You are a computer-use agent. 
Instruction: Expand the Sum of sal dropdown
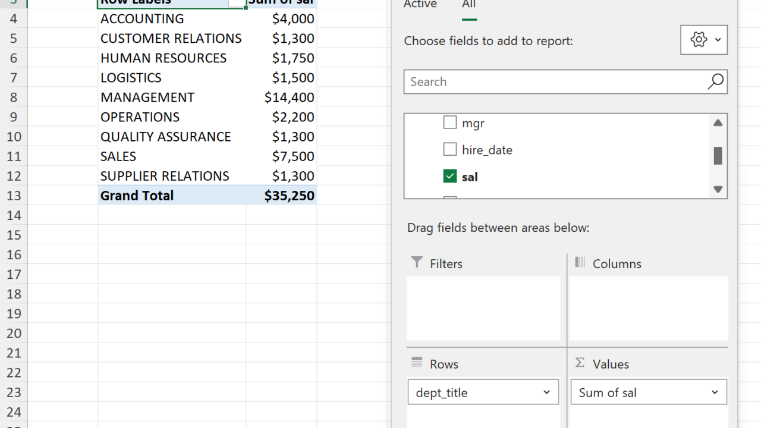pos(715,392)
